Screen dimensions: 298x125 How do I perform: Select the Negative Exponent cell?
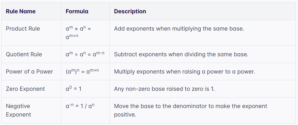18,110
